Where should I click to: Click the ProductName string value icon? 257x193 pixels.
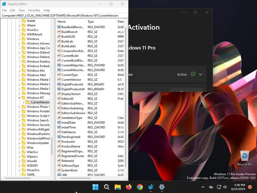pyautogui.click(x=59, y=146)
